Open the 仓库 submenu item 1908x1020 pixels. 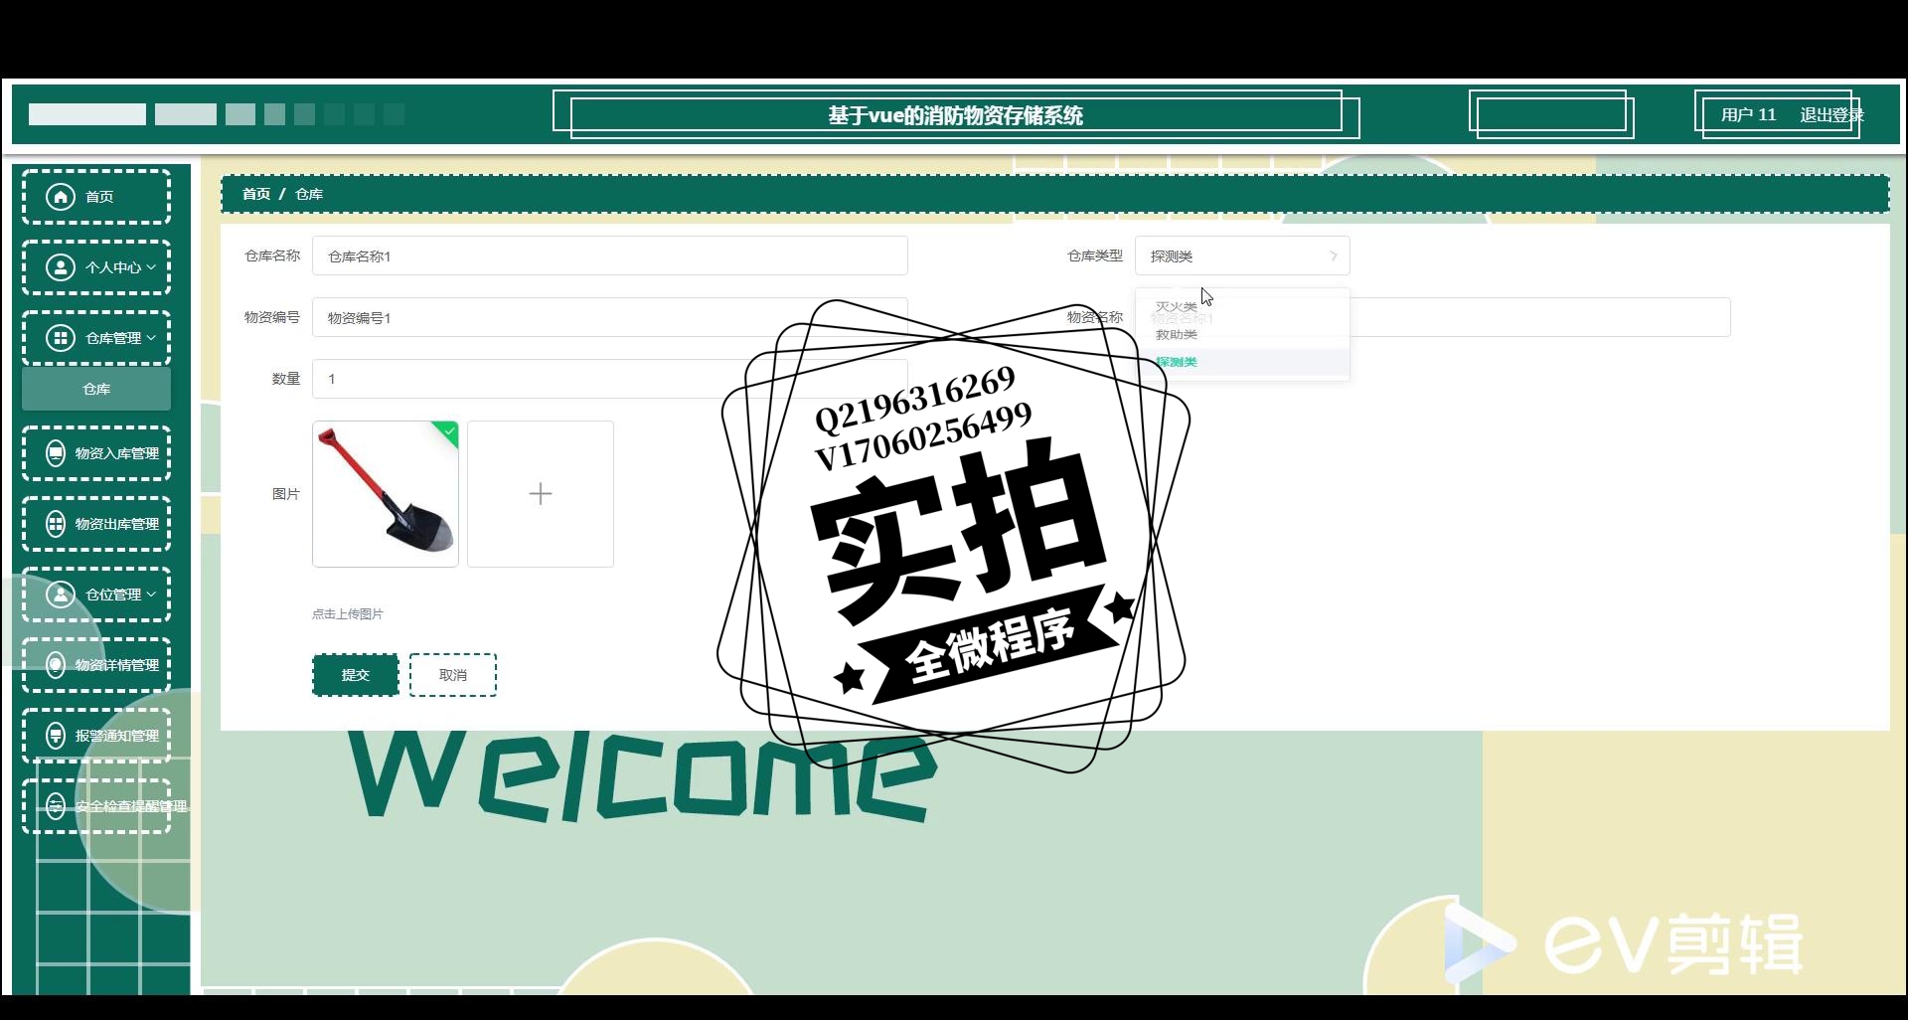click(96, 389)
